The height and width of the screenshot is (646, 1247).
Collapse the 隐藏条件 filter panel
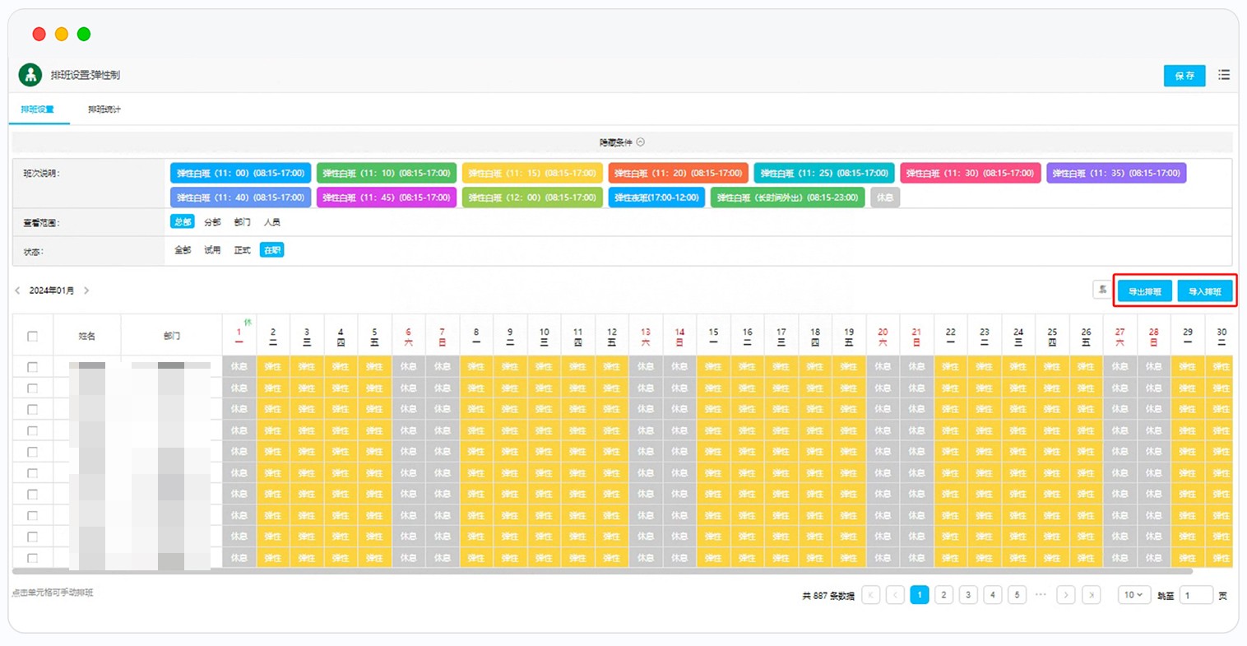pos(622,142)
